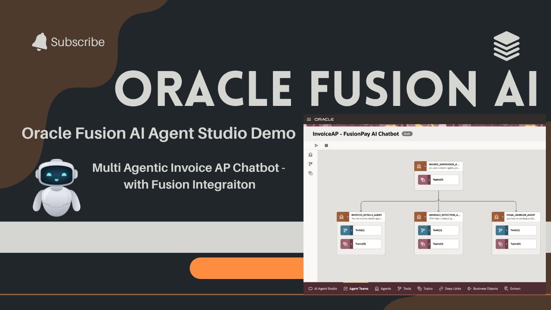The height and width of the screenshot is (310, 551).
Task: Expand Tools(1) under INVOICES_DETAILS_AGENT
Action: tap(352, 230)
